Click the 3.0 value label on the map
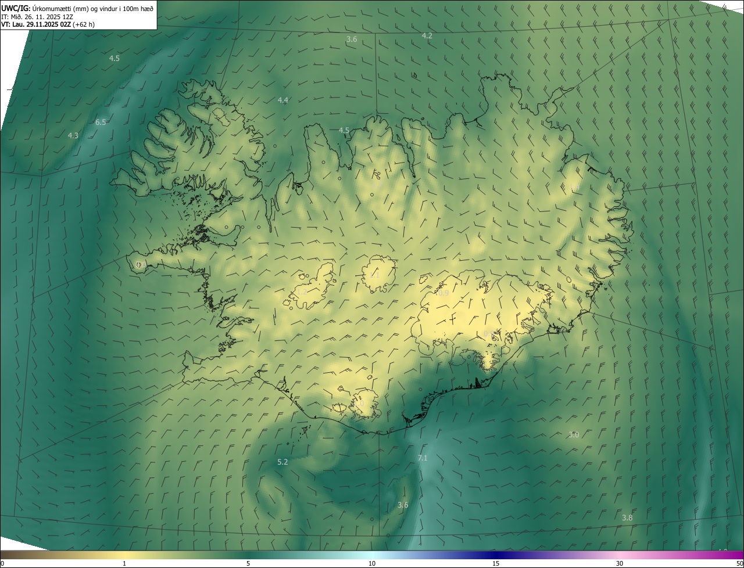Viewport: 744px width, 568px height. (573, 434)
